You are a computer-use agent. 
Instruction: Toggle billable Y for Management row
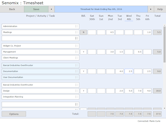[x=83, y=52]
